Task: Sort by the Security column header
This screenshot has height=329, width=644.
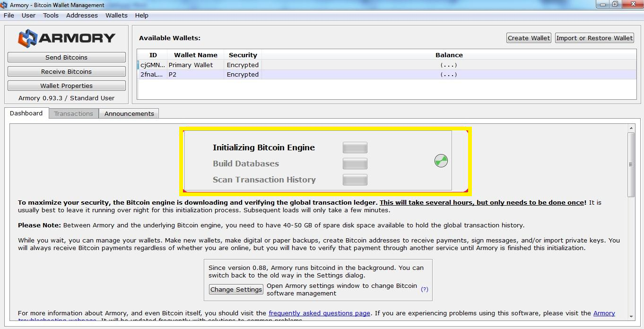Action: coord(243,55)
